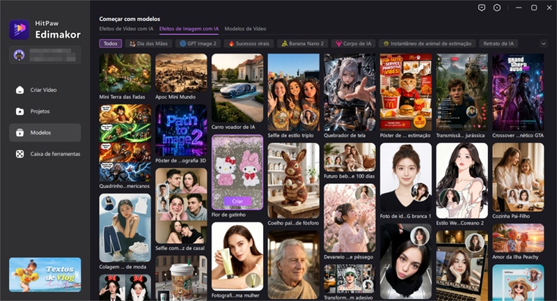Click the Projetos folder icon

20,111
